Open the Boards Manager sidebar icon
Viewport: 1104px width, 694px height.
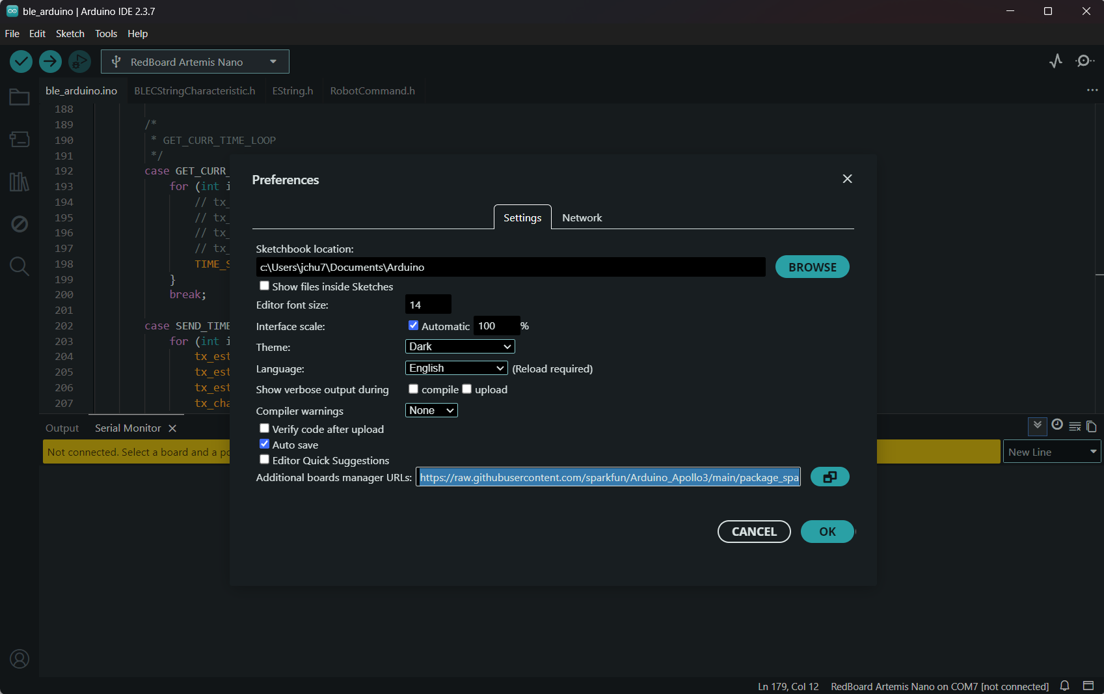(20, 139)
